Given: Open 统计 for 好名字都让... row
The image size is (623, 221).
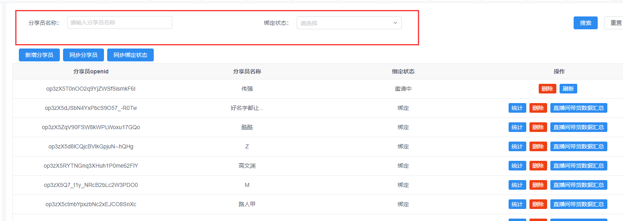Looking at the screenshot, I should point(517,108).
